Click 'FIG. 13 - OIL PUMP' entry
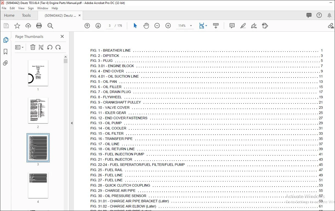This screenshot has height=211, width=335. tap(207, 123)
